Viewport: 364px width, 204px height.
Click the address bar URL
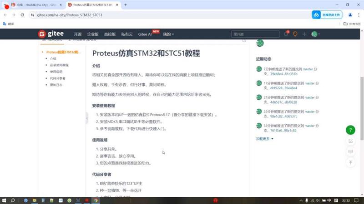[70, 15]
